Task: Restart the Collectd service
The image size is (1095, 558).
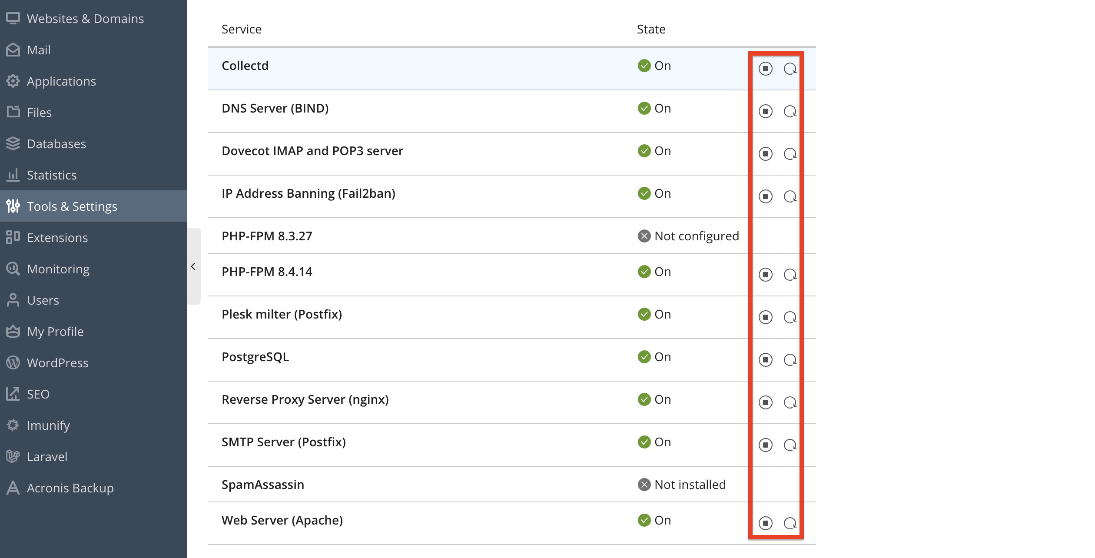Action: [x=790, y=69]
